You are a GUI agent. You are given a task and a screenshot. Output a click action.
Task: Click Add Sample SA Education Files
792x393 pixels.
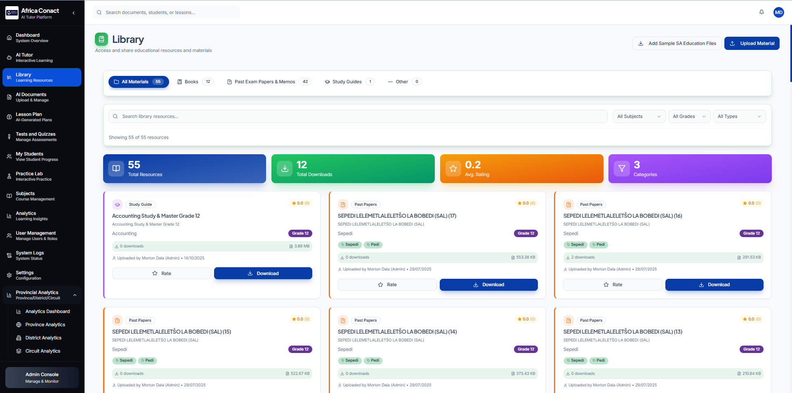click(677, 43)
